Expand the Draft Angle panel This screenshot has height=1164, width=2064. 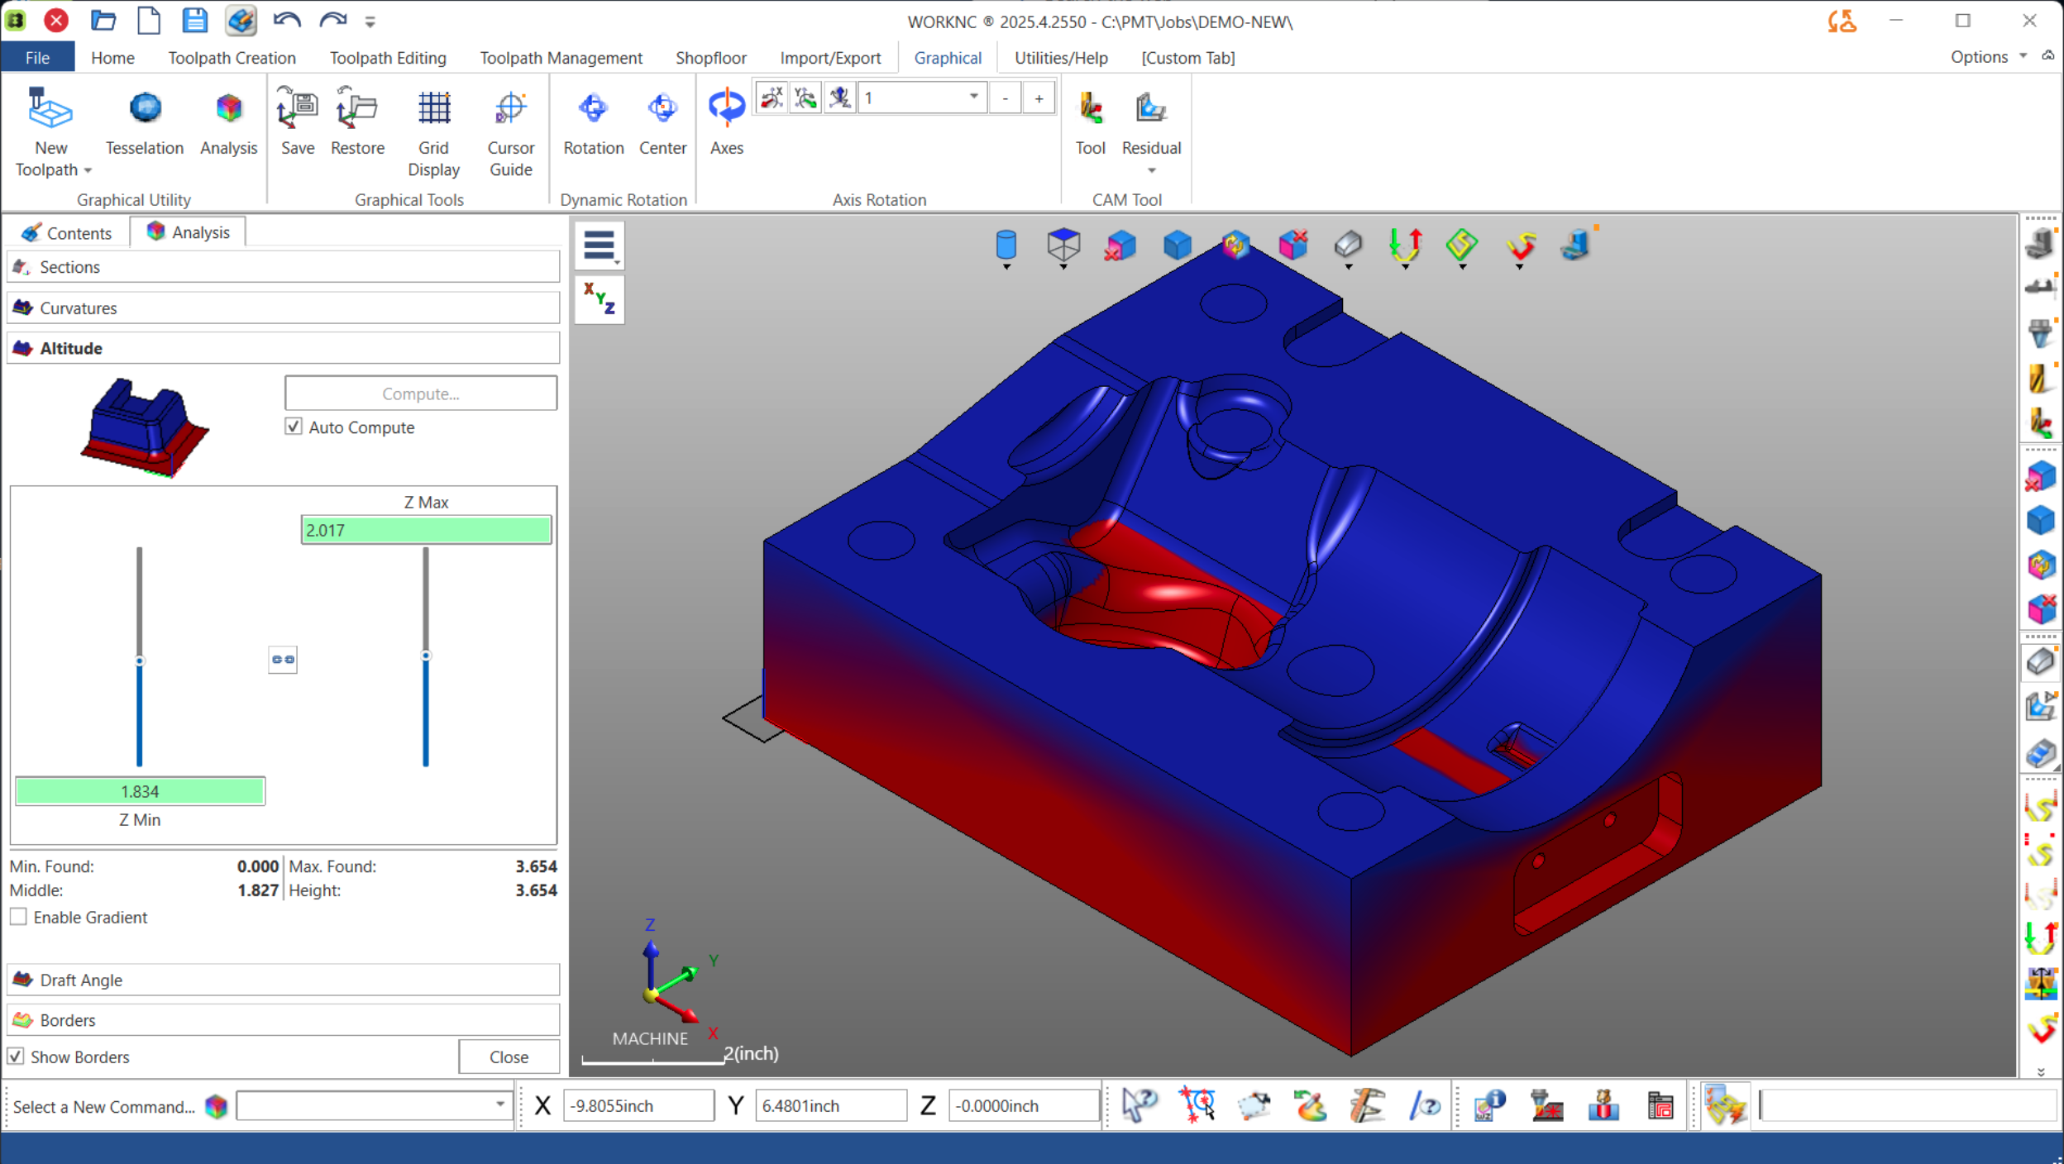(x=283, y=980)
